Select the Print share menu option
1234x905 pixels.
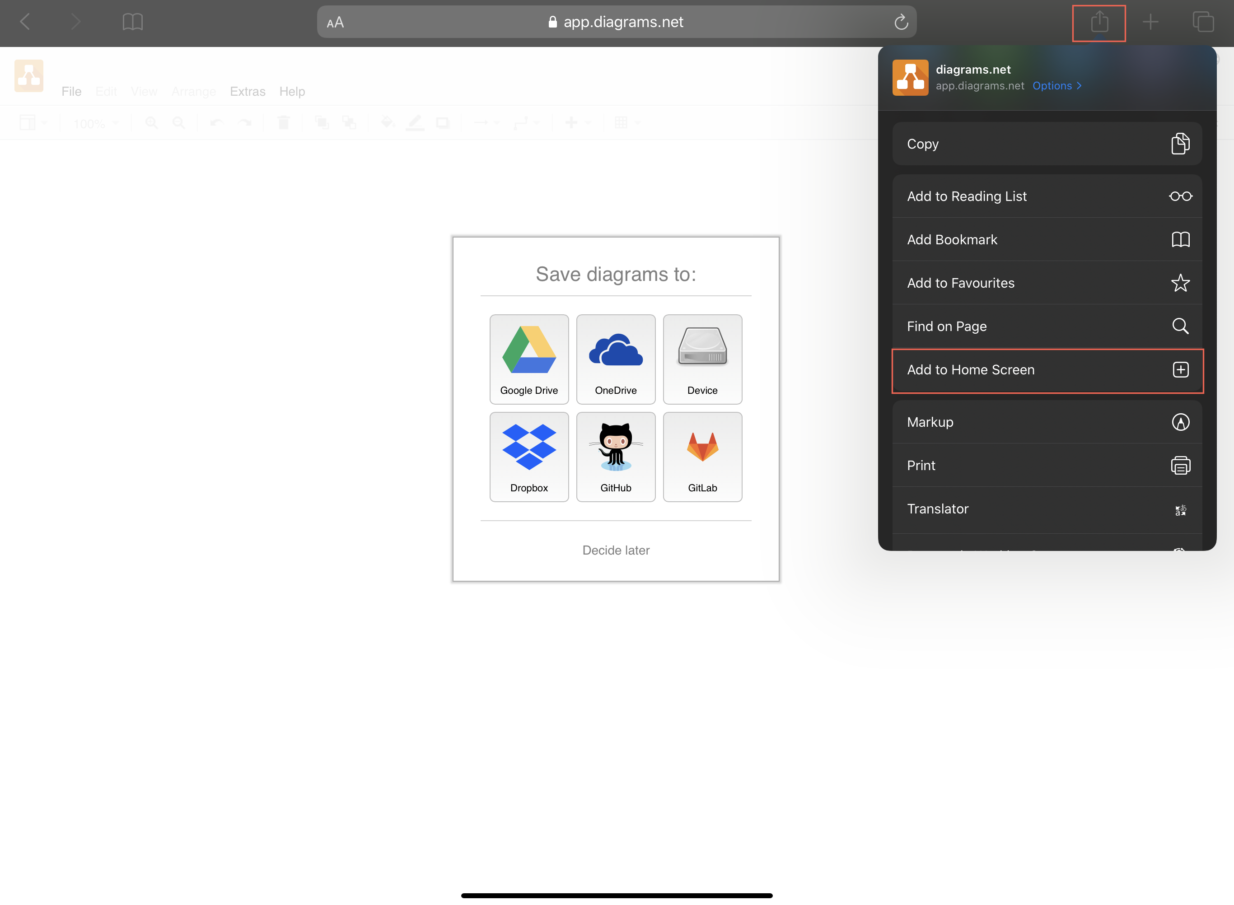point(1046,466)
